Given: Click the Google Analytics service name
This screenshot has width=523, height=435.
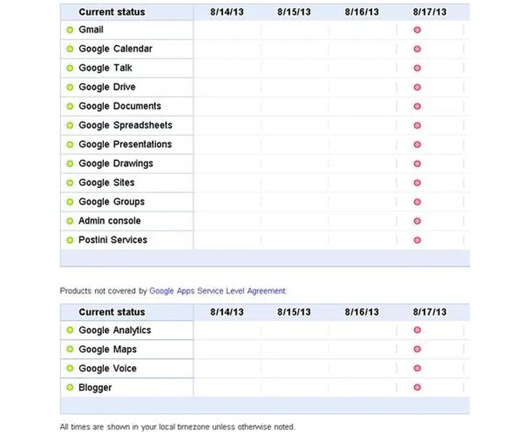Looking at the screenshot, I should 115,330.
